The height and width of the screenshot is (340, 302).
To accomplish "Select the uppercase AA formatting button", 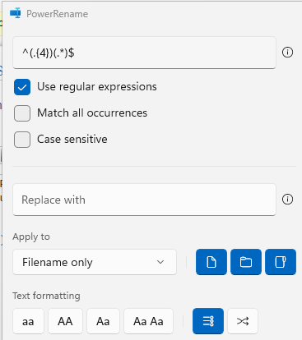I will click(x=65, y=321).
